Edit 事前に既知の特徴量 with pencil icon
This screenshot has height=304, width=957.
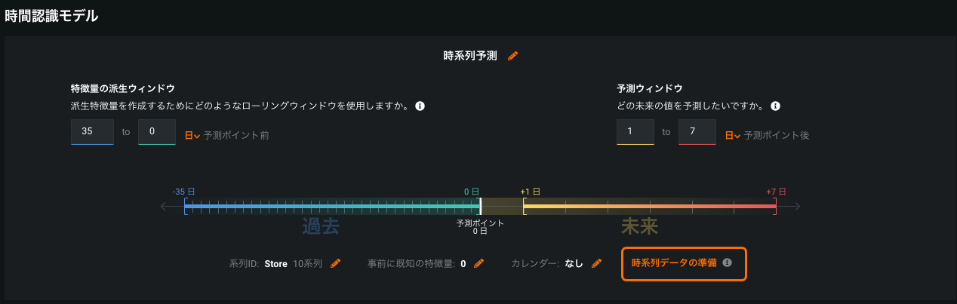click(x=478, y=263)
